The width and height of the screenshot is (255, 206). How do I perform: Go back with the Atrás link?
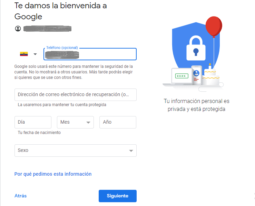(x=20, y=196)
